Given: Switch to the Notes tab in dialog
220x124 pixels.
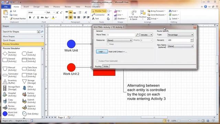Looking at the screenshot, I should pyautogui.click(x=106, y=66).
